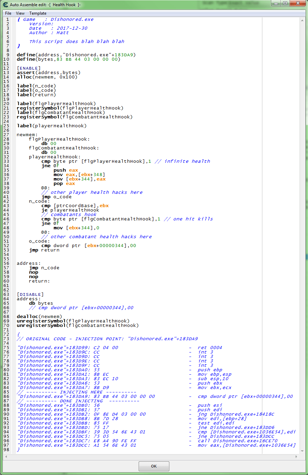Click the 'jmp n_code' line
The image size is (308, 475).
44,268
